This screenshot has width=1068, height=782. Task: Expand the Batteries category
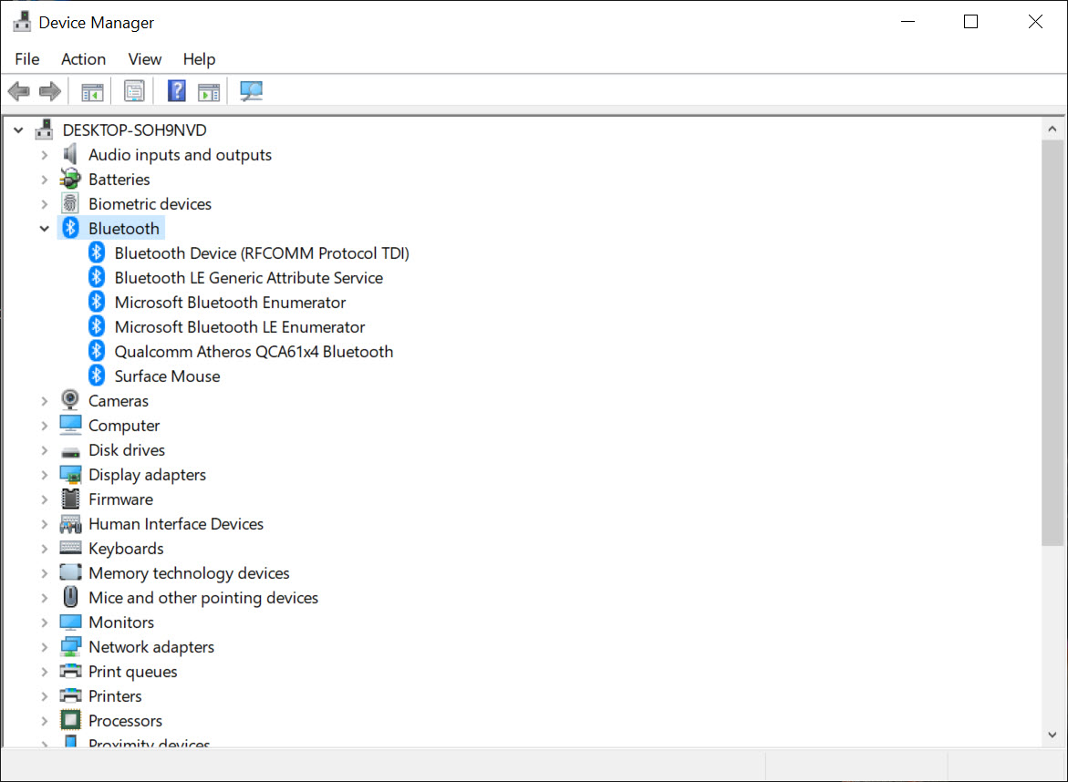point(45,180)
